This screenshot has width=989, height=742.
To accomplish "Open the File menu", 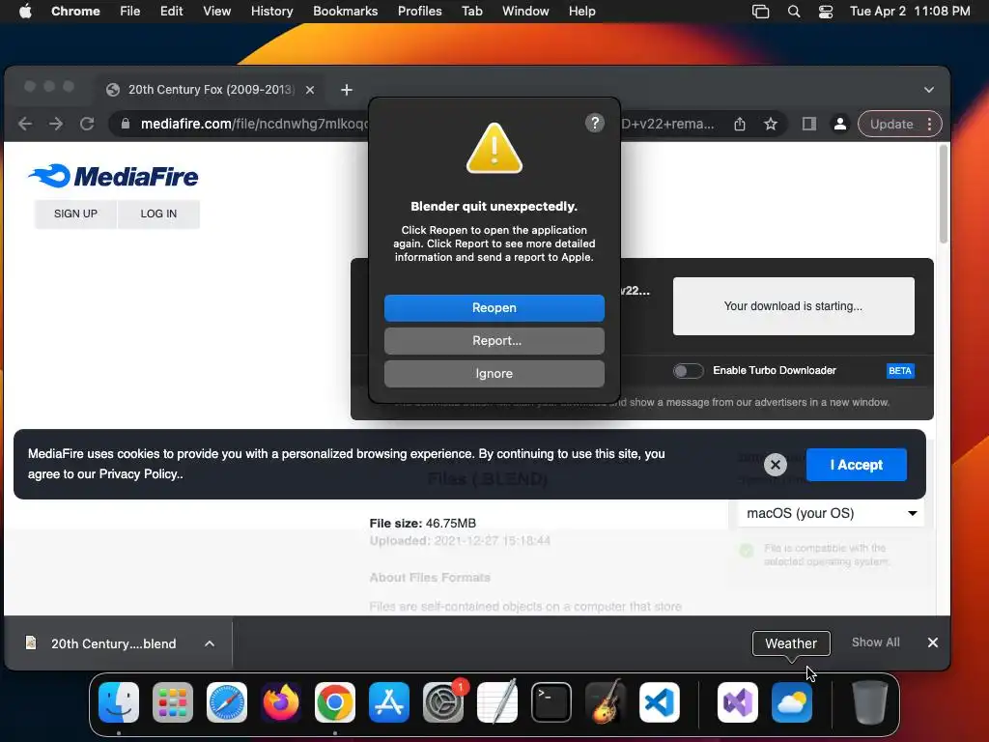I will pos(130,12).
